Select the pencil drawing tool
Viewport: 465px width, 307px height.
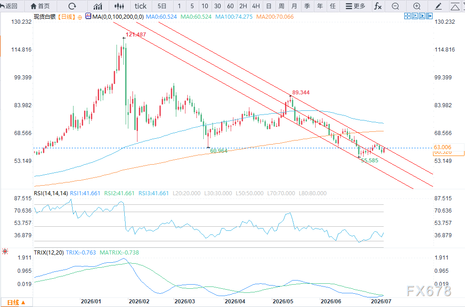point(438,6)
